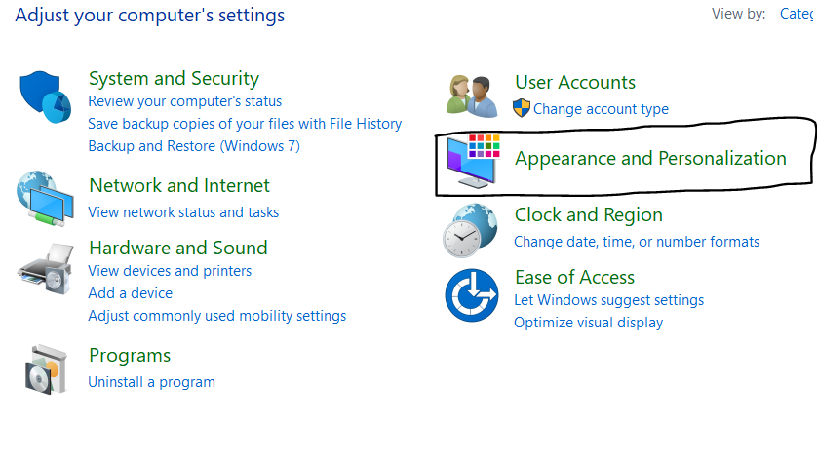Open Save backup copies with File History

pos(245,124)
